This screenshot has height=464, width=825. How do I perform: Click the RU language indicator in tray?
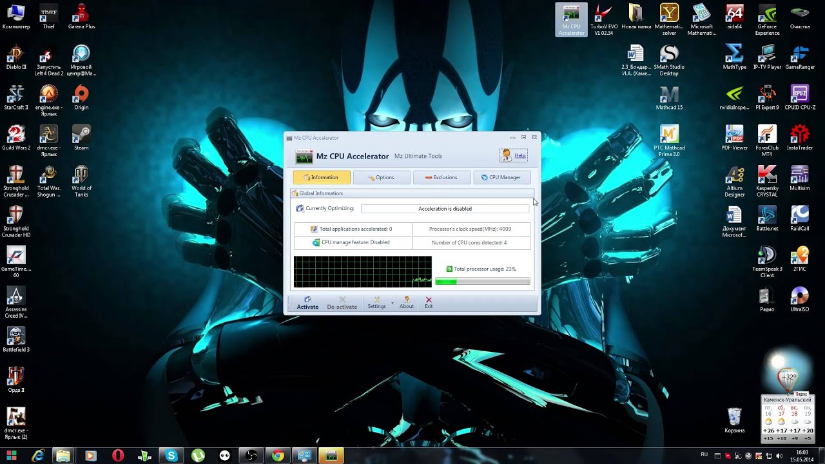(704, 455)
